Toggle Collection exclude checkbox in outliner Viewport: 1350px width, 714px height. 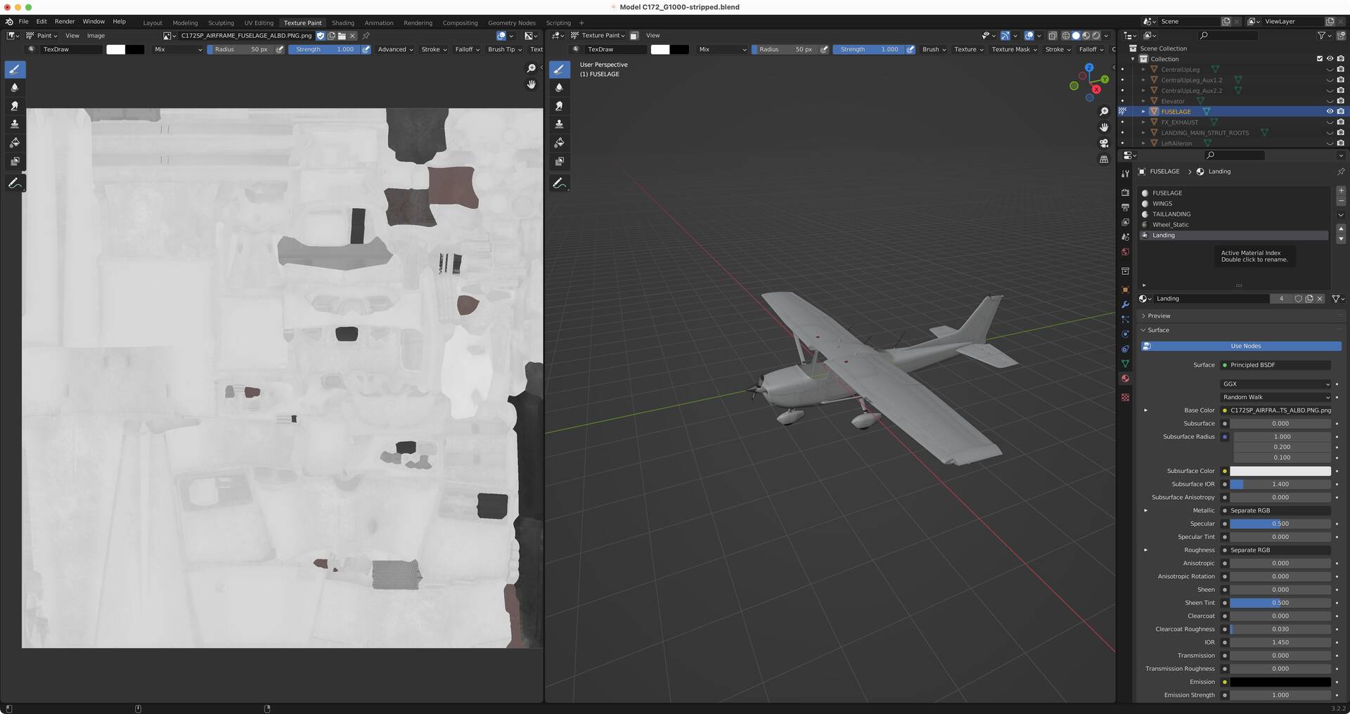click(x=1319, y=59)
